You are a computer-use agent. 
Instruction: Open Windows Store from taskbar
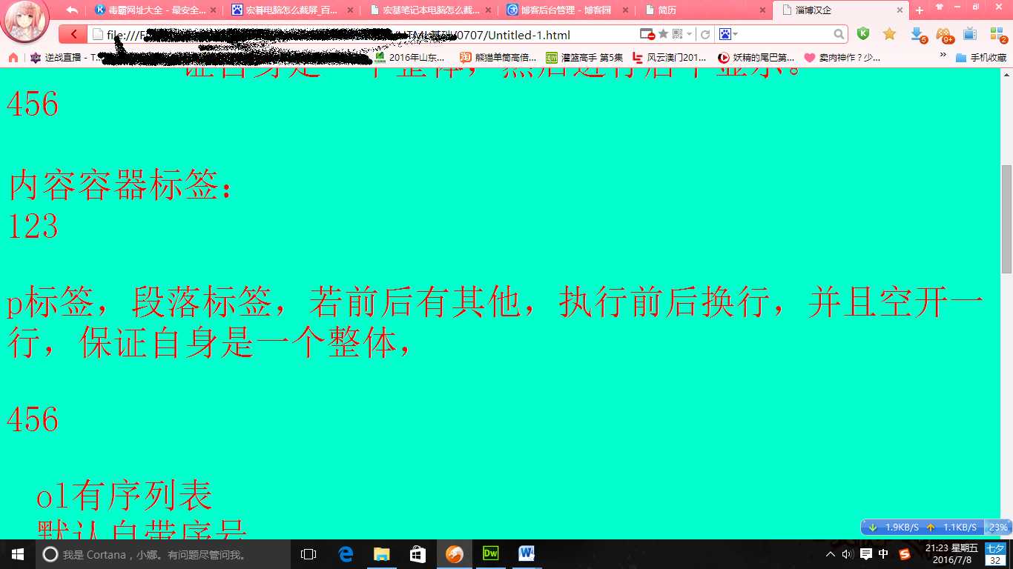tap(418, 554)
